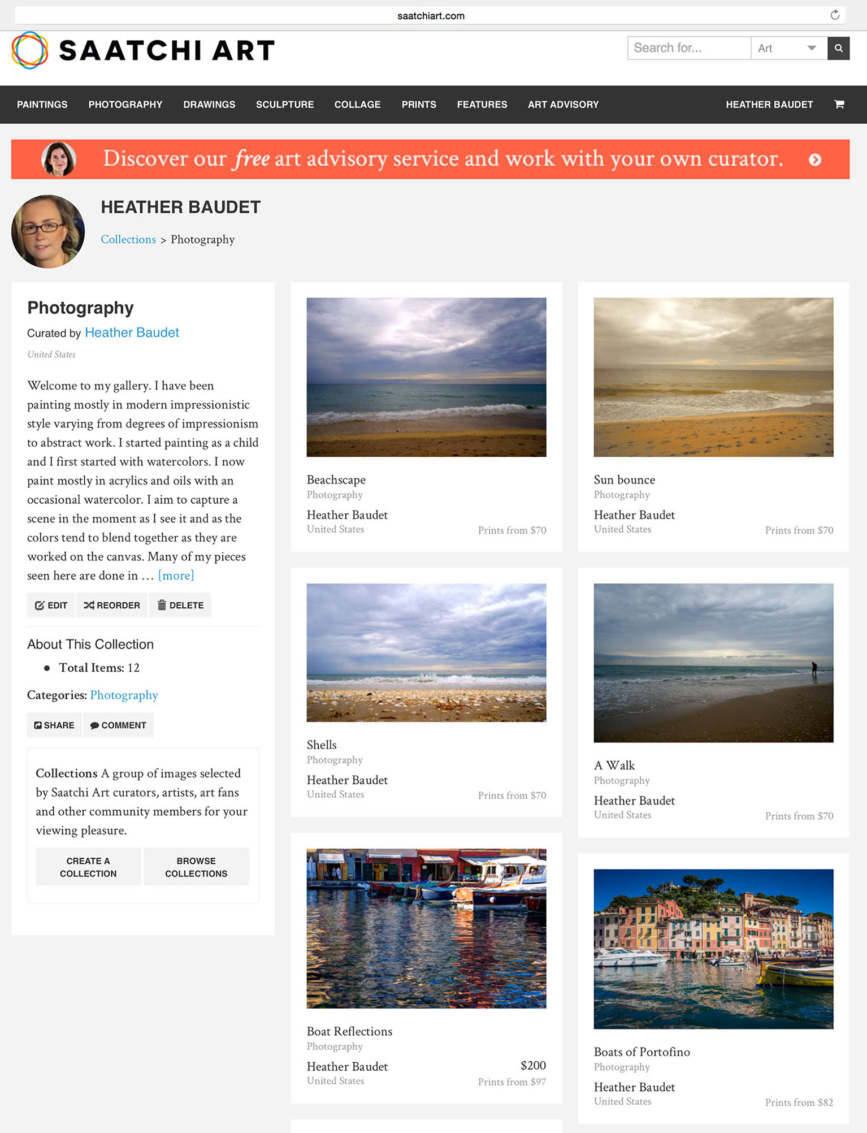Screen dimensions: 867x1133
Task: Open the Photography menu item
Action: pos(125,105)
